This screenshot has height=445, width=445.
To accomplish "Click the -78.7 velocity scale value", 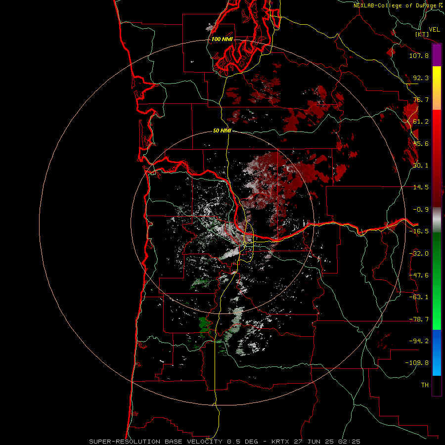I will click(x=419, y=319).
